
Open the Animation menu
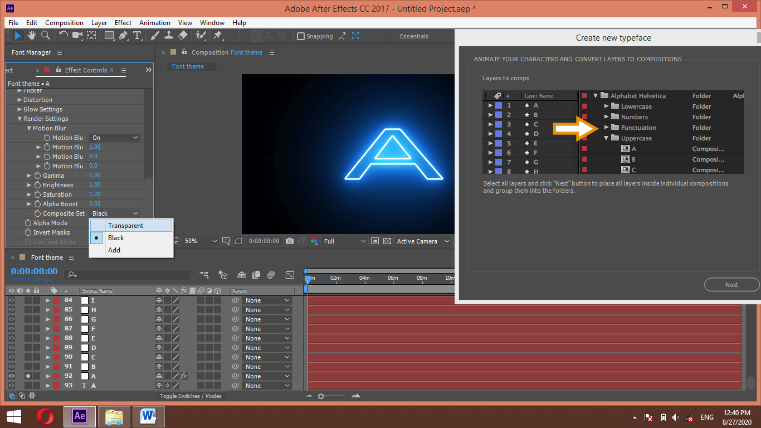155,23
